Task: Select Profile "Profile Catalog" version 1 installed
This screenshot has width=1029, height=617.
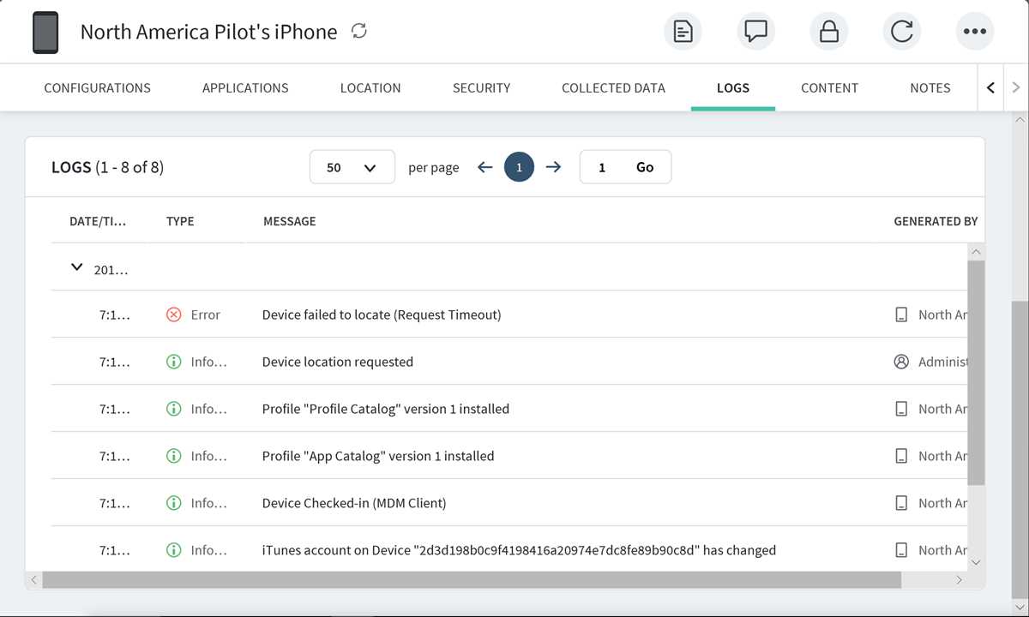Action: click(386, 409)
